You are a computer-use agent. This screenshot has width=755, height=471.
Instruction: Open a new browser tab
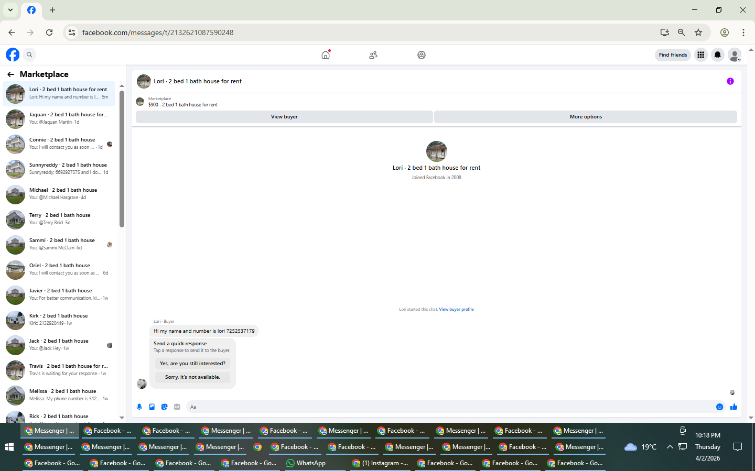tap(52, 10)
